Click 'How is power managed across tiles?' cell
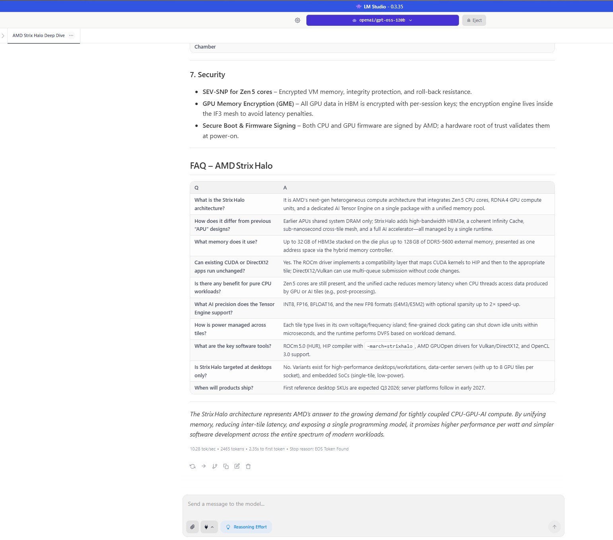The image size is (613, 540). 235,329
